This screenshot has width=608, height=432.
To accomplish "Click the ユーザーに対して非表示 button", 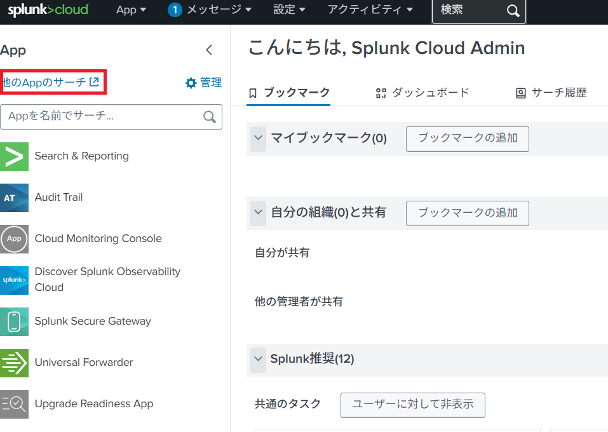I will pos(412,405).
